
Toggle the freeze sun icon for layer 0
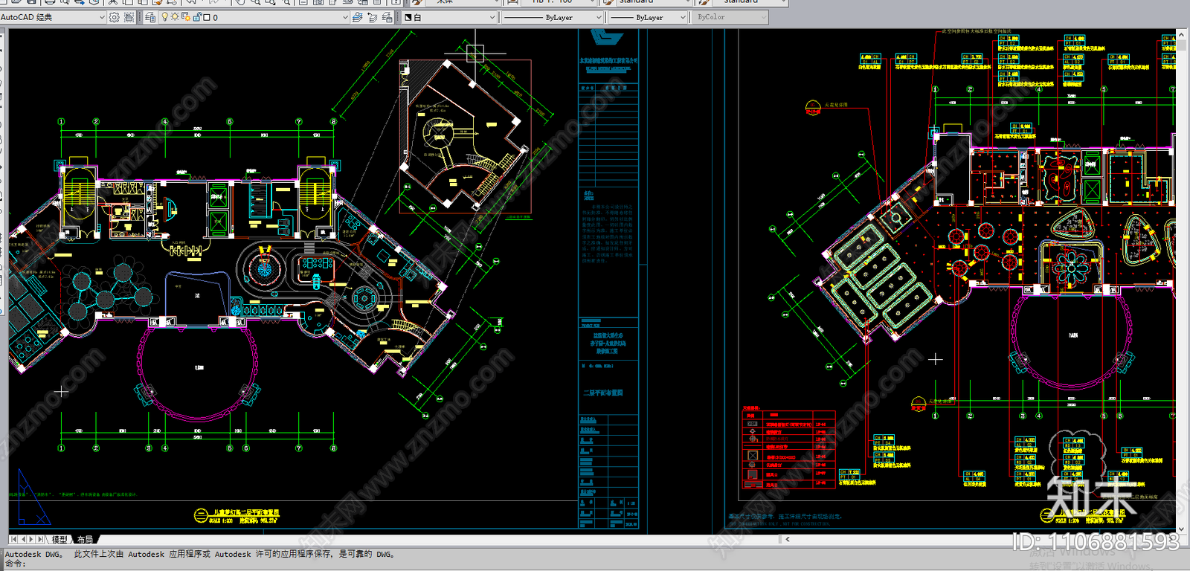coord(175,17)
